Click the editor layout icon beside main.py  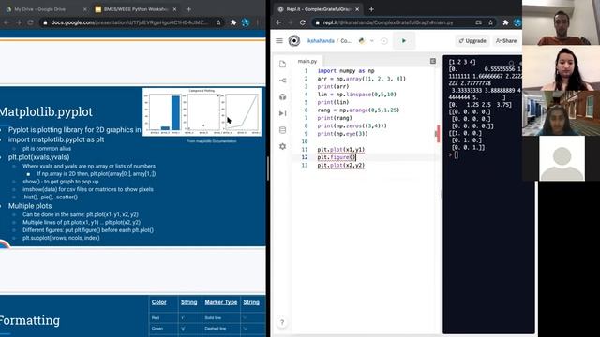(433, 61)
